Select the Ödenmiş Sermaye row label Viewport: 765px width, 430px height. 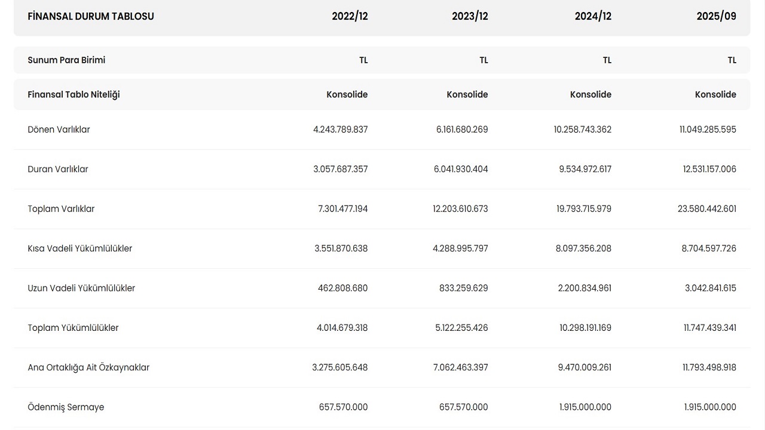coord(66,407)
